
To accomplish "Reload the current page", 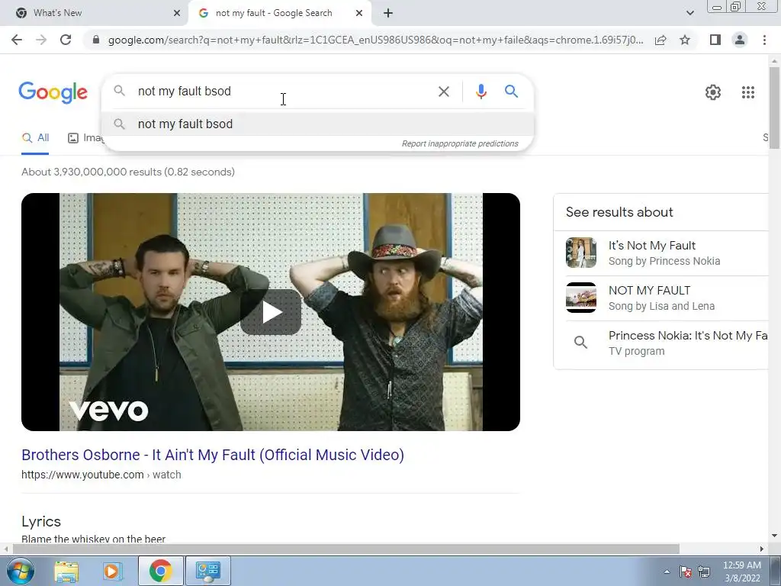I will click(x=66, y=40).
